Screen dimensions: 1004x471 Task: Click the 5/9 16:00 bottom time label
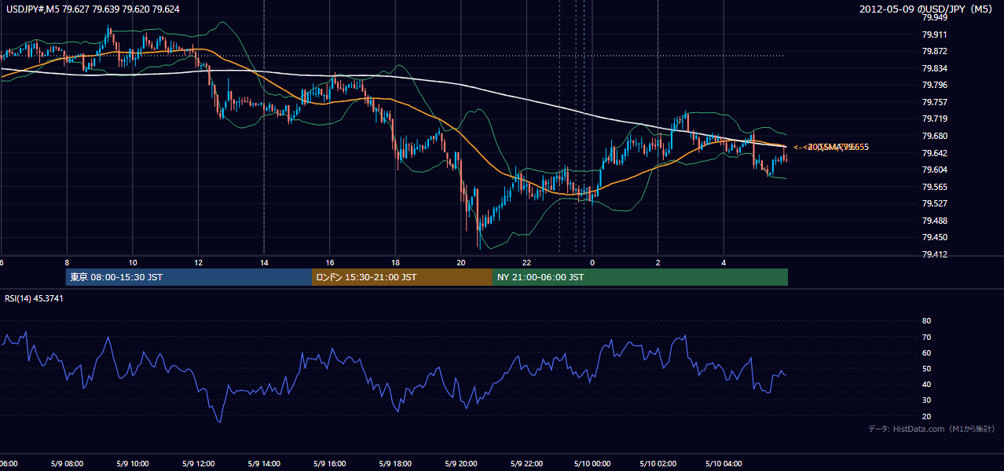click(330, 463)
